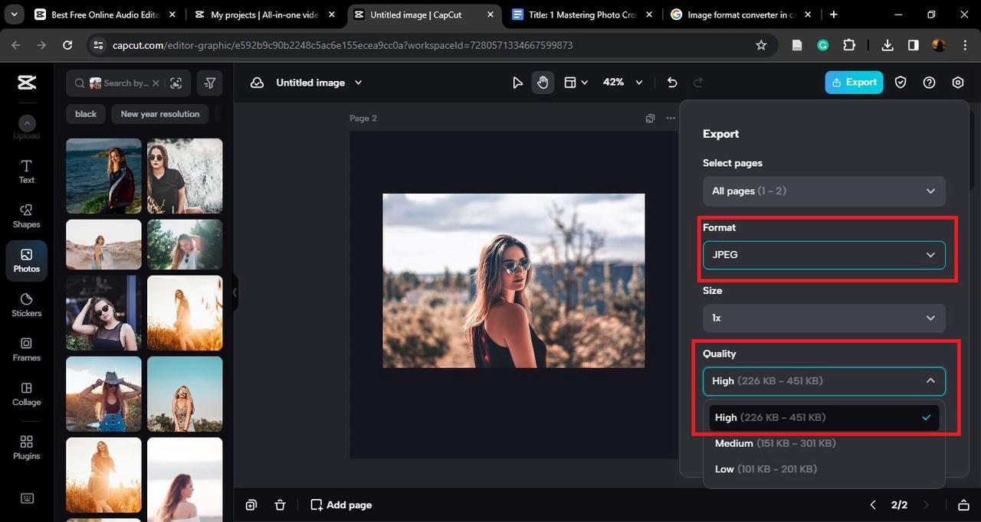The width and height of the screenshot is (981, 522).
Task: Select Medium quality option
Action: 824,443
